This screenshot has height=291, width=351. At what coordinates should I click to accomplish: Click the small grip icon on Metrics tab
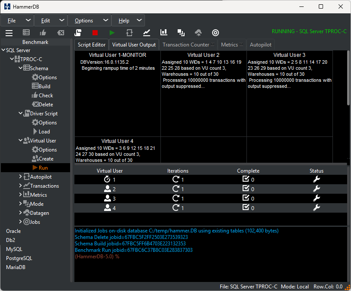click(241, 44)
